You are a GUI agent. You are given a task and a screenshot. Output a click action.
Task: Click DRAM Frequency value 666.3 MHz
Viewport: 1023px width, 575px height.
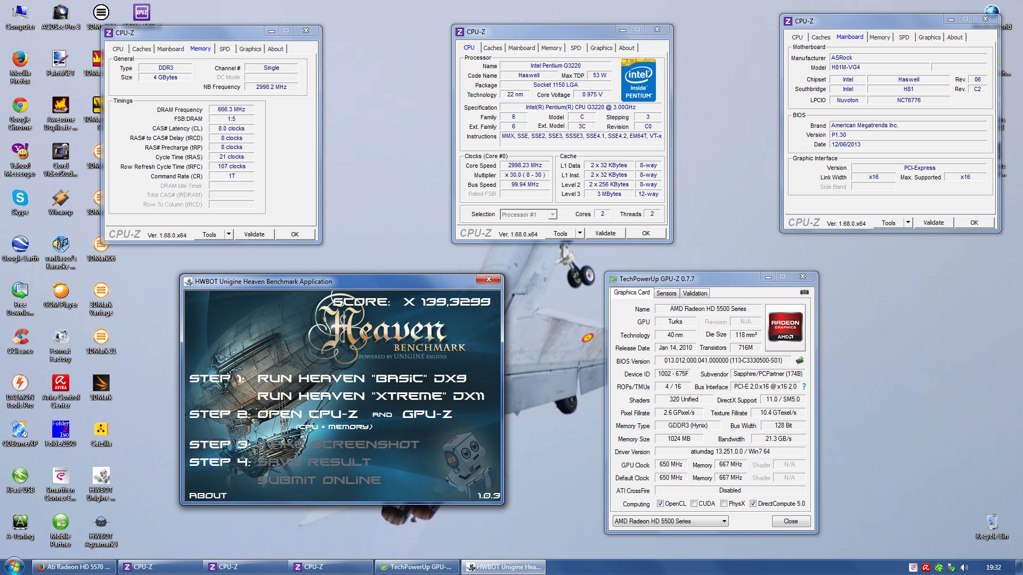click(x=231, y=109)
